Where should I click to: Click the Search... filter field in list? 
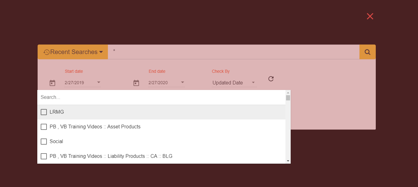click(x=162, y=97)
